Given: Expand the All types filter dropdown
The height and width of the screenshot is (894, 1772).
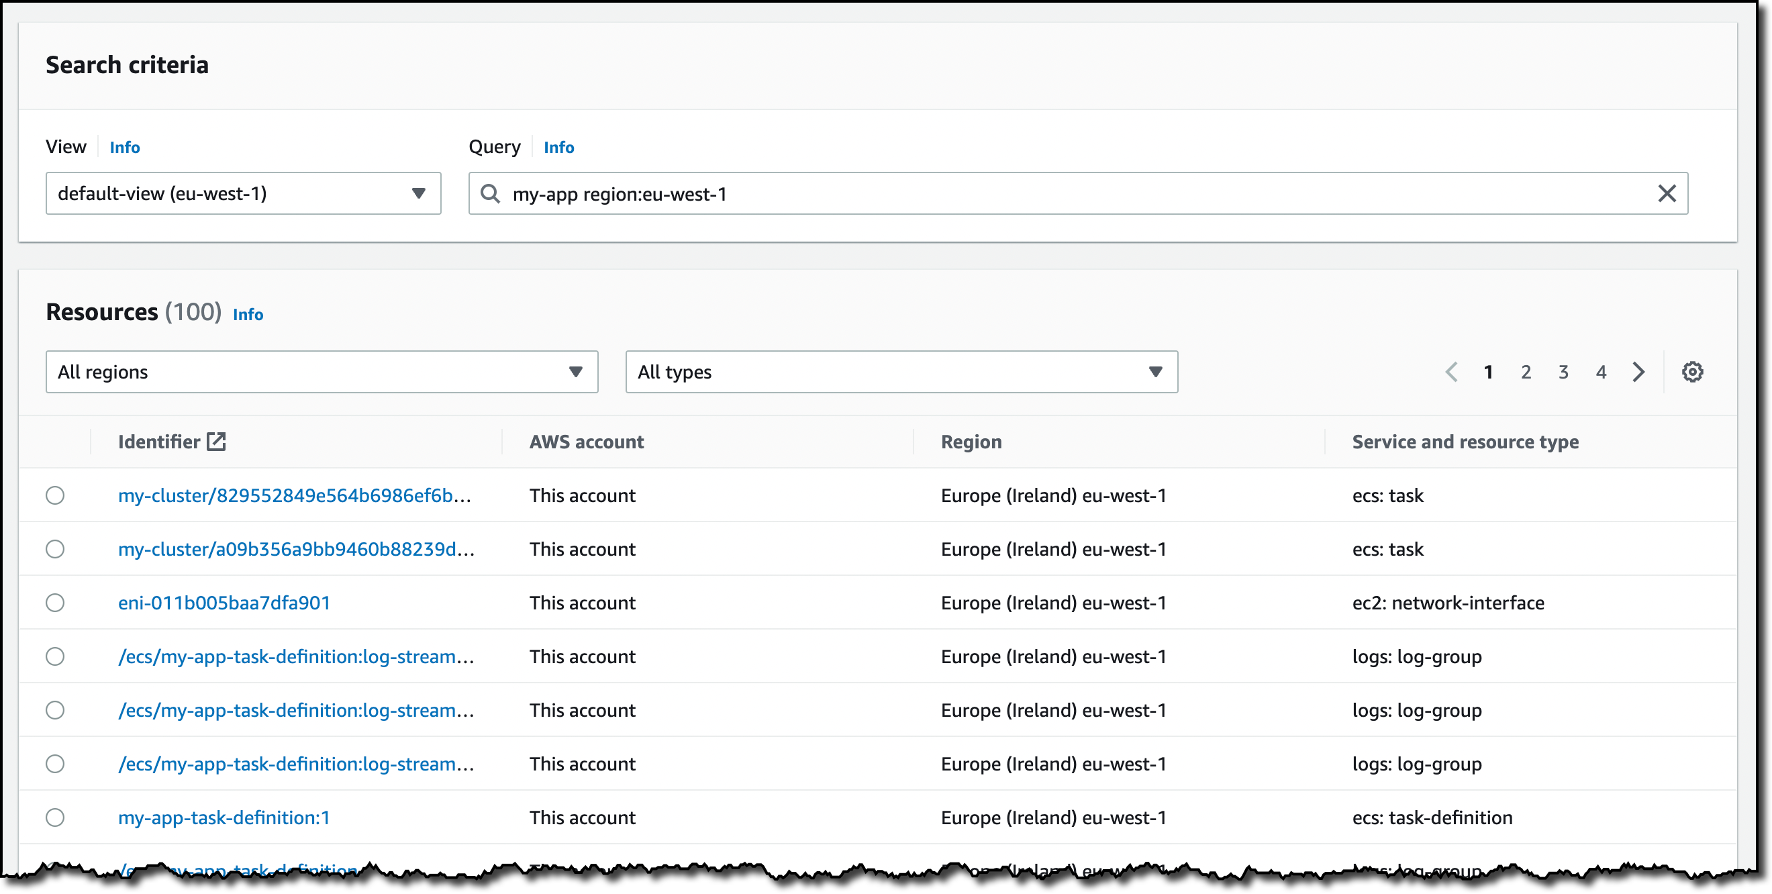Looking at the screenshot, I should [901, 372].
